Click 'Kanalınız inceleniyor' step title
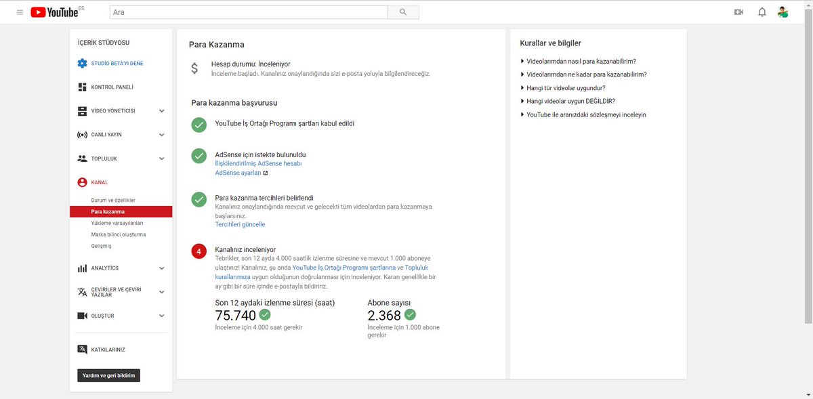This screenshot has height=399, width=813. point(245,249)
